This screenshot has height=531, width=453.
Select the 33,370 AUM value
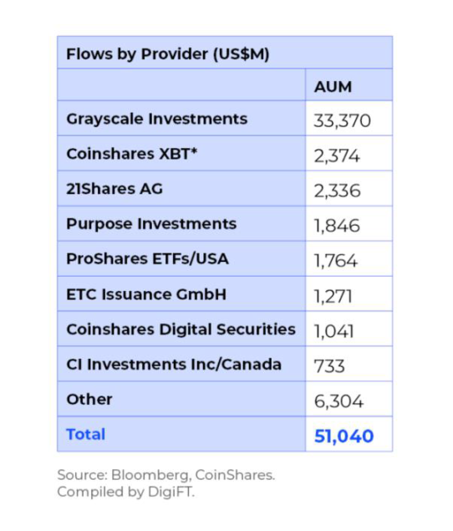342,120
